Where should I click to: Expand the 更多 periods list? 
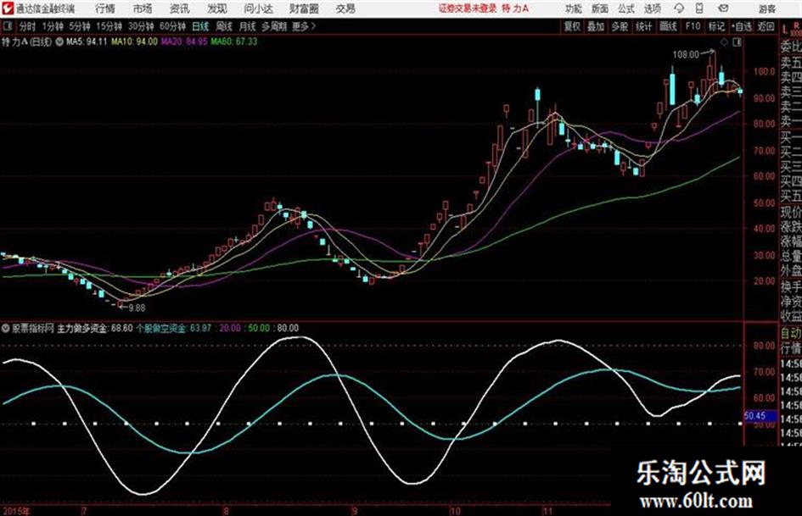coord(304,26)
